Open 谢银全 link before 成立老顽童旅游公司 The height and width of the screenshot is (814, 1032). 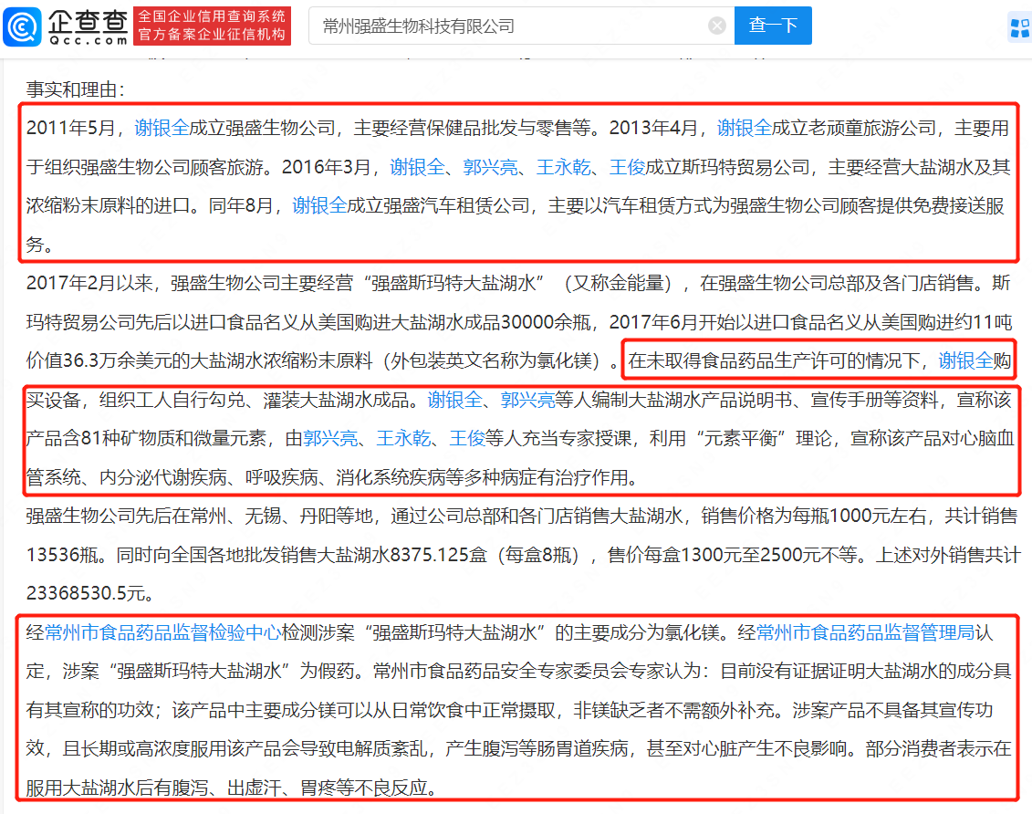click(744, 128)
